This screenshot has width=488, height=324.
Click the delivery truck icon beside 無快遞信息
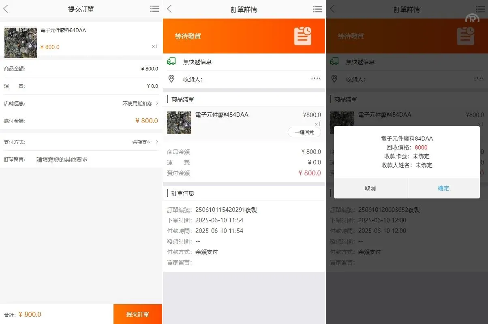[171, 62]
